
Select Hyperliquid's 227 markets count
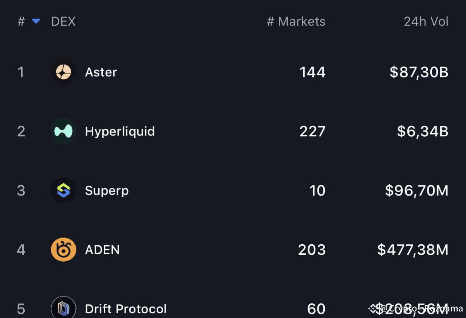click(312, 131)
